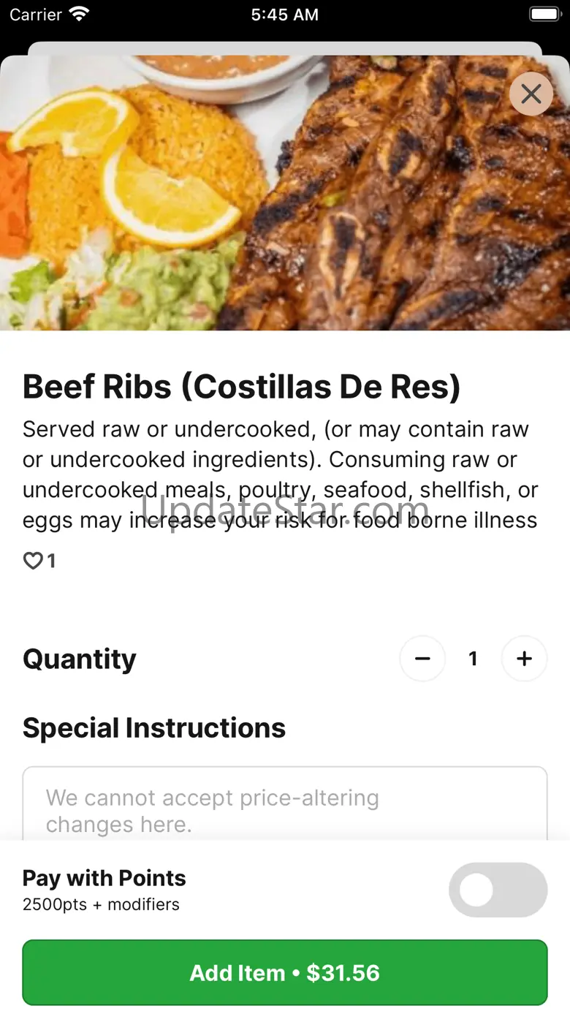Tap the Pay with Points label

click(104, 878)
